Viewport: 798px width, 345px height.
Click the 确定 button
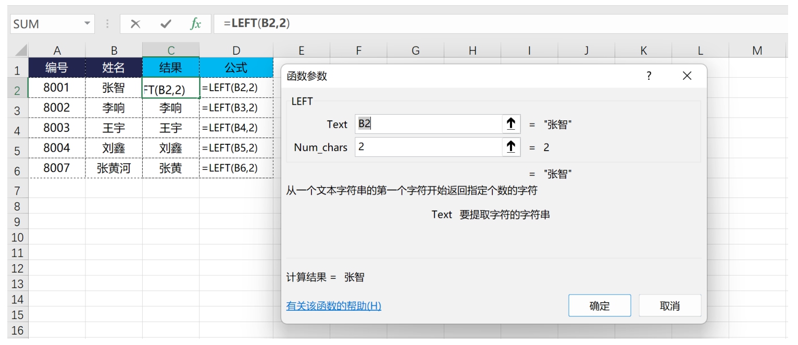pyautogui.click(x=599, y=306)
